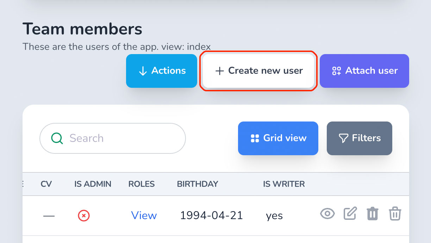The width and height of the screenshot is (431, 243).
Task: Sort by the Birthday column header
Action: [x=198, y=184]
